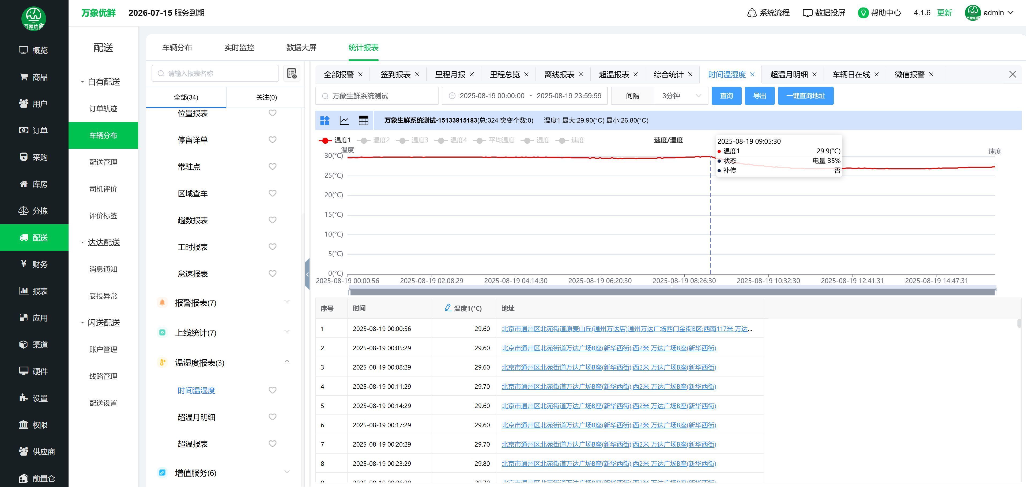Viewport: 1026px width, 487px height.
Task: Open the 商品 cart sidebar item
Action: 34,77
